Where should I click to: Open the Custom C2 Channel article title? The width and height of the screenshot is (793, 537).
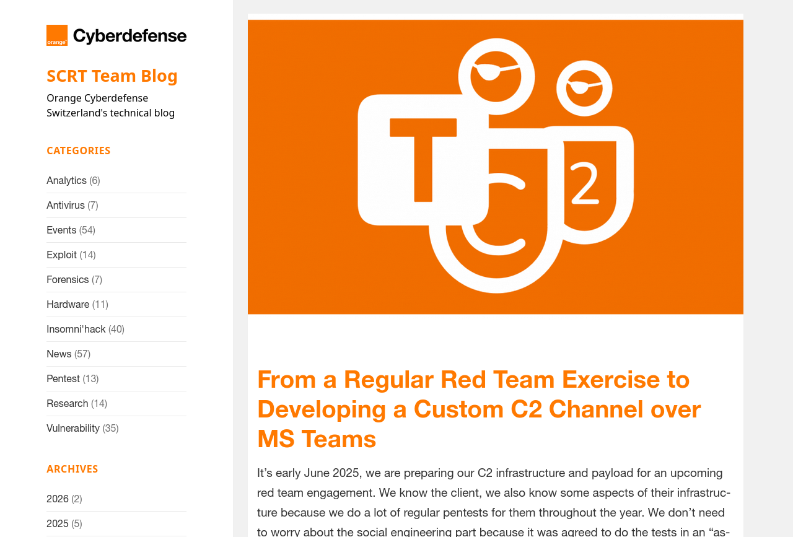point(479,409)
